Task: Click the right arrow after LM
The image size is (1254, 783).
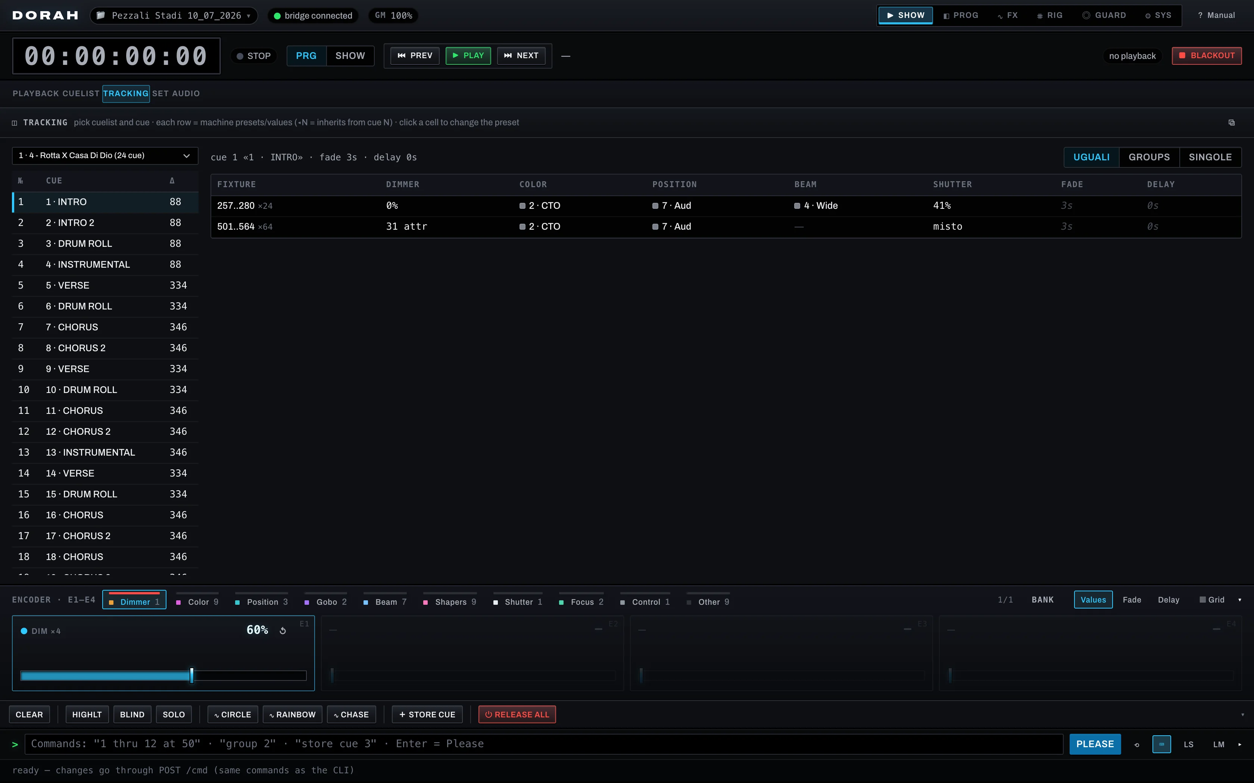Action: pos(1239,745)
